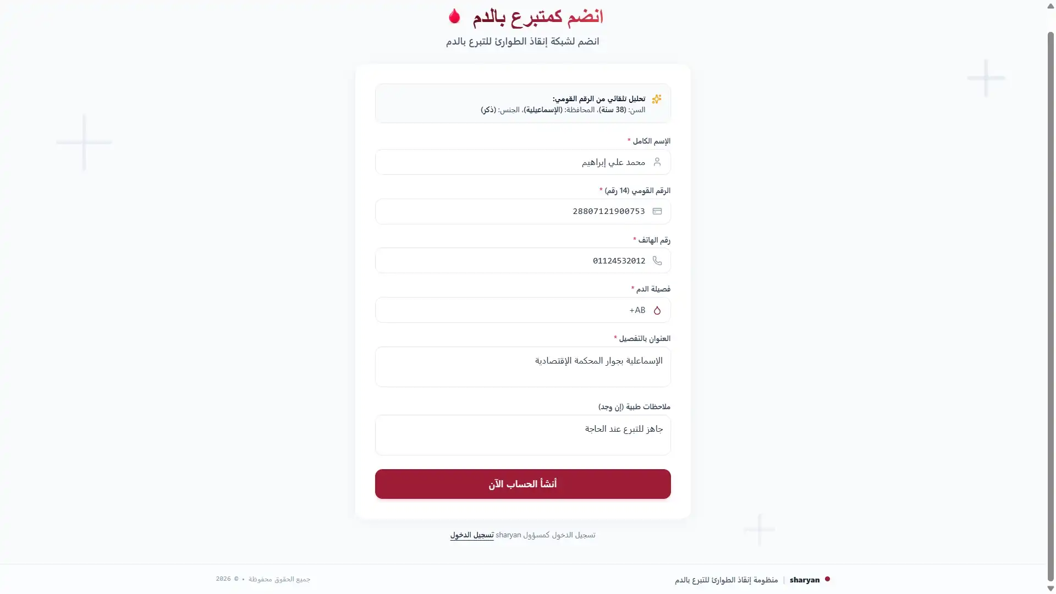The height and width of the screenshot is (594, 1056).
Task: Click أنشأ الحساب الآن button
Action: pos(522,484)
